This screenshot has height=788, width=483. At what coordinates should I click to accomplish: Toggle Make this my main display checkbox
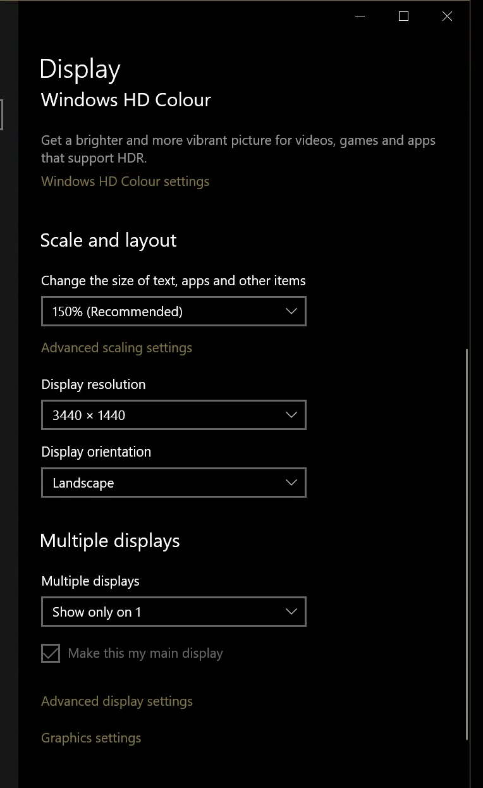[x=51, y=653]
